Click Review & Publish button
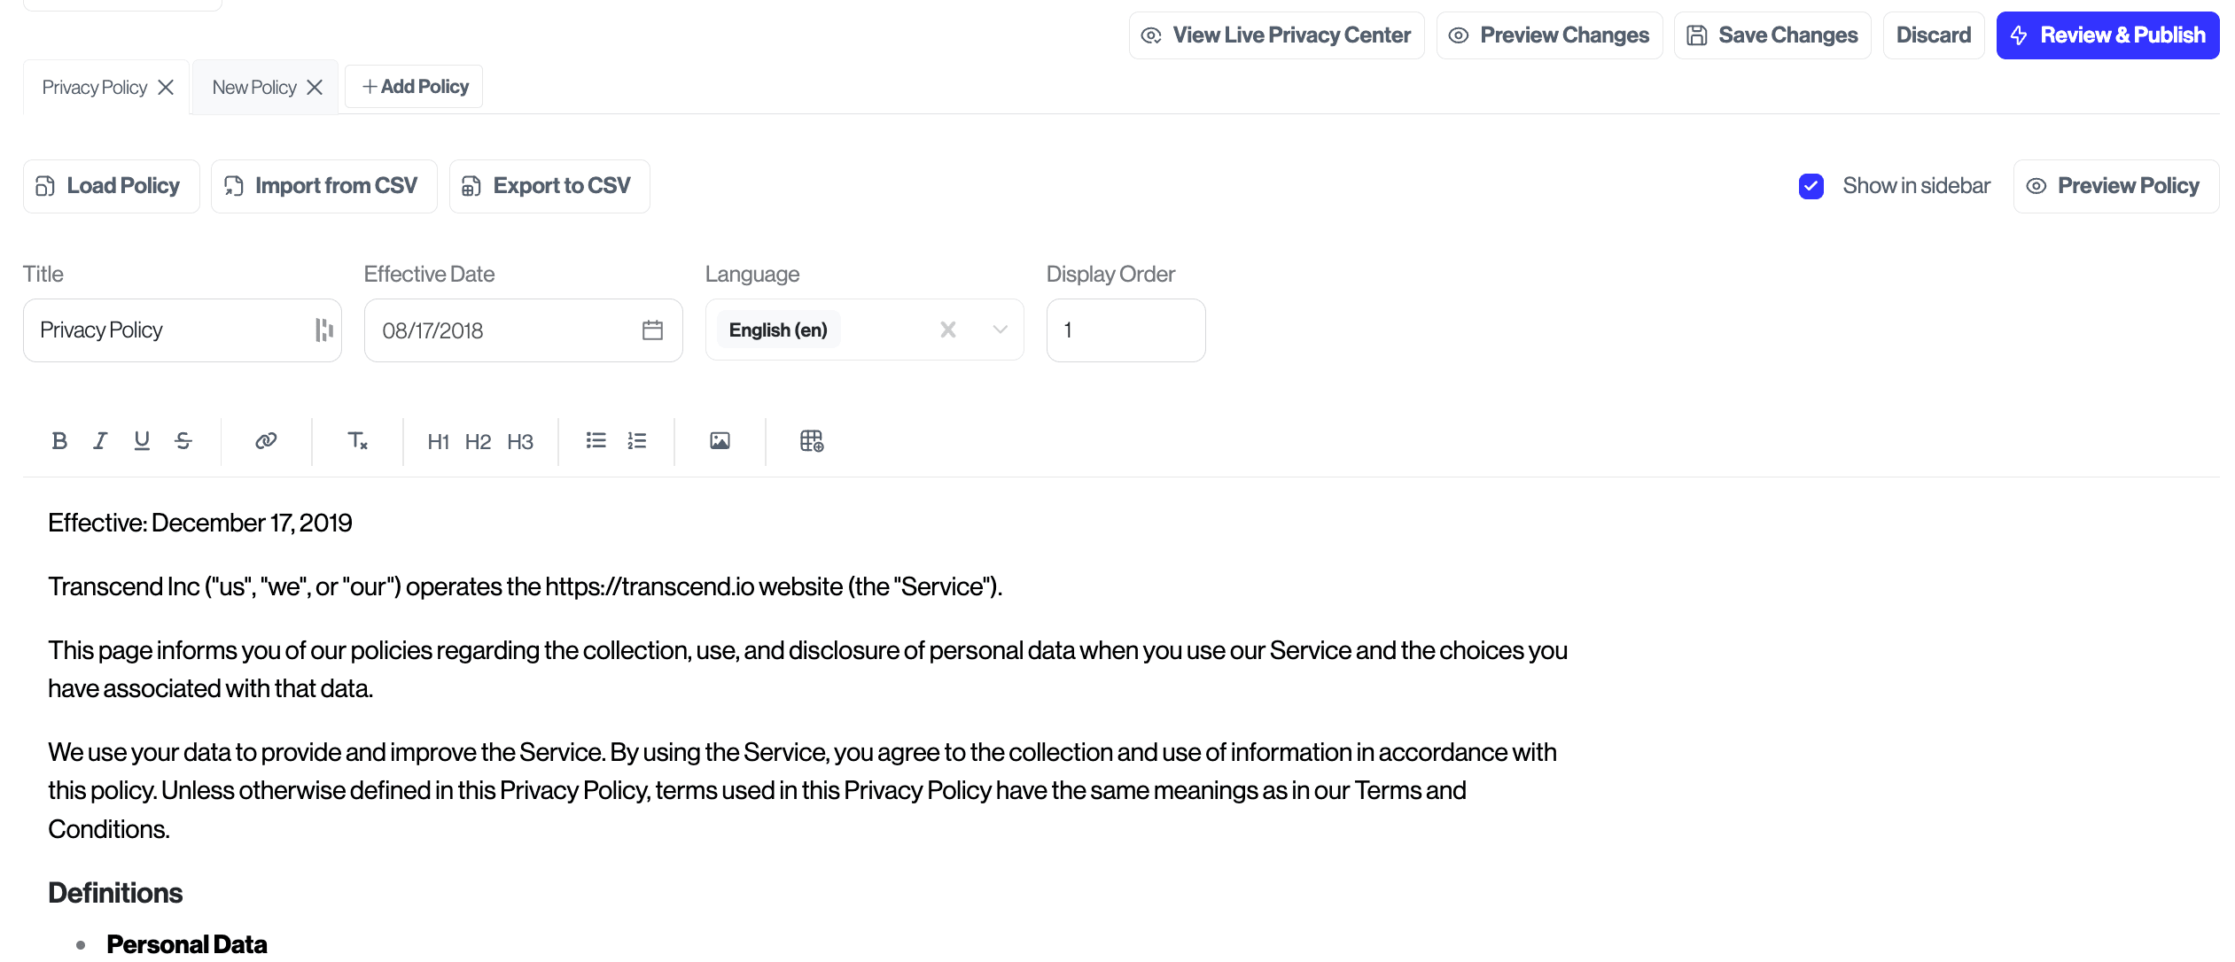Screen dimensions: 2235x962 pyautogui.click(x=2107, y=35)
